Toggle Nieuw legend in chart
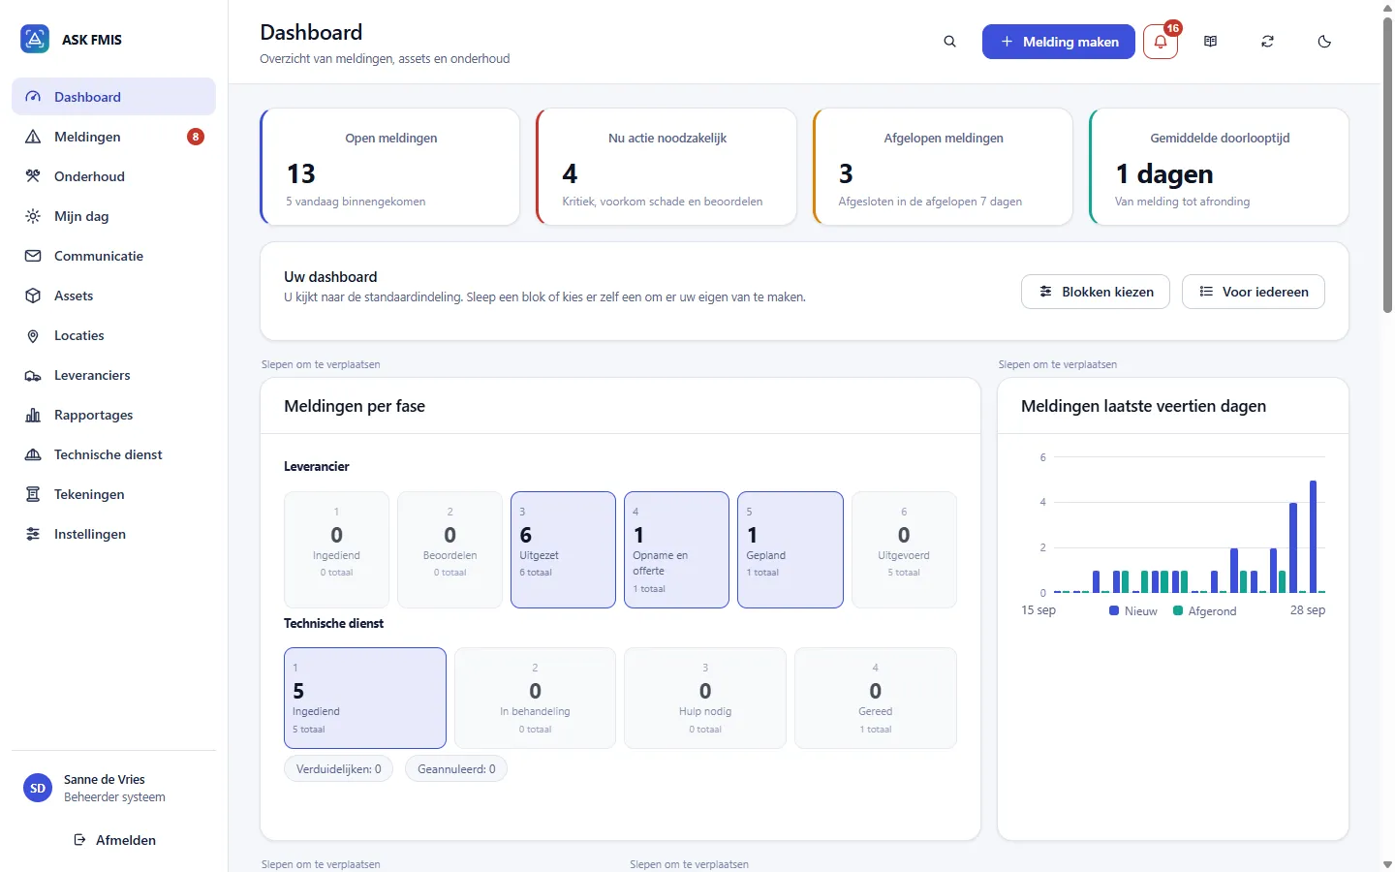Screen dimensions: 1395x872 [1133, 611]
